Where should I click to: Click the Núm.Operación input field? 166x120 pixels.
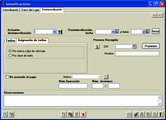(x=73, y=86)
